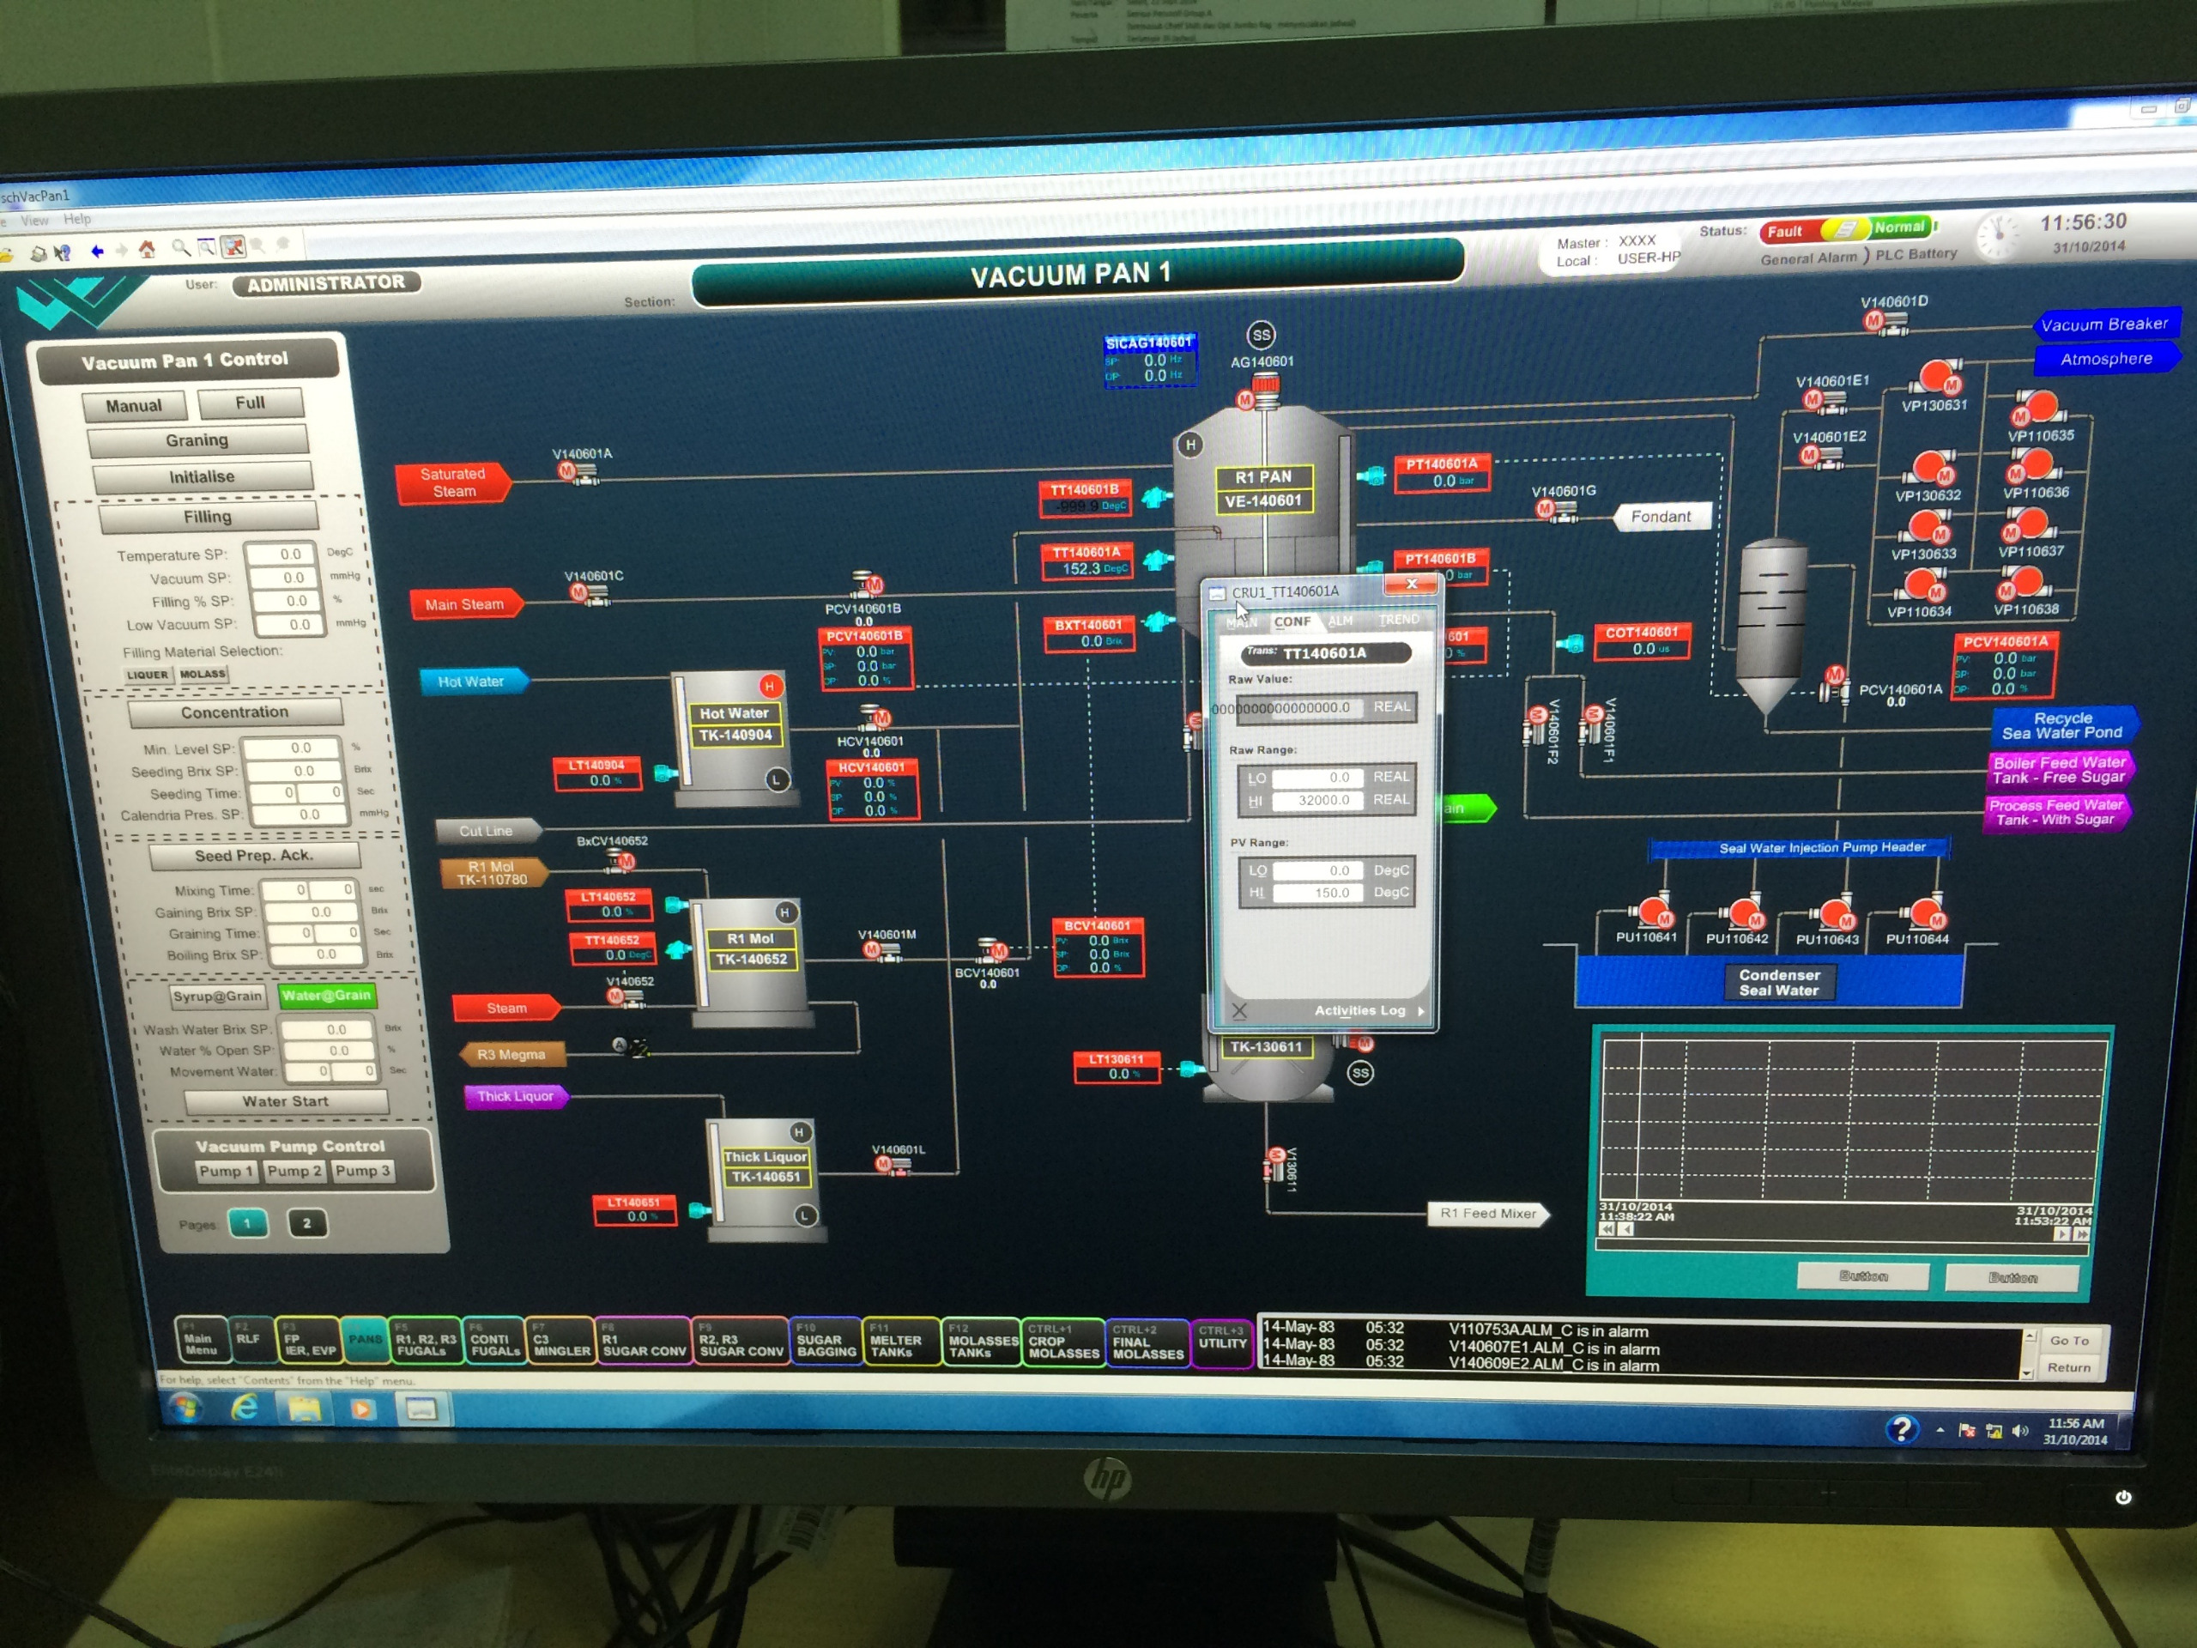The width and height of the screenshot is (2197, 1648).
Task: Open valve V140601A motor icon
Action: tap(566, 471)
